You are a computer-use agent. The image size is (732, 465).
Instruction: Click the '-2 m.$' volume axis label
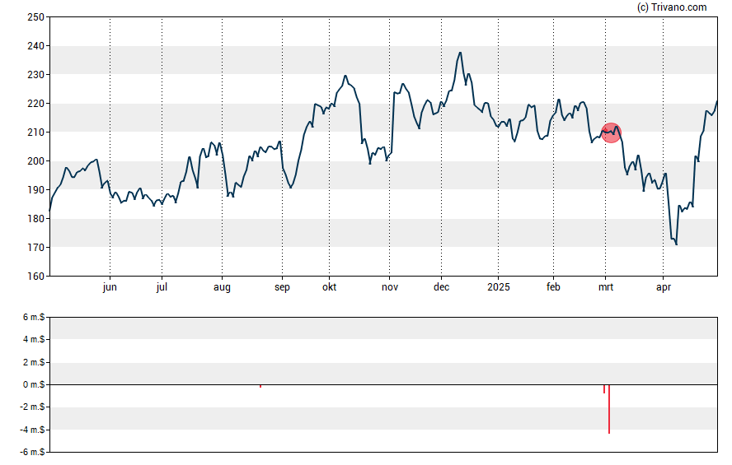[32, 407]
